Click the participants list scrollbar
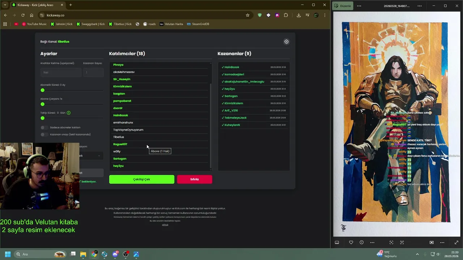463x260 pixels. click(211, 126)
